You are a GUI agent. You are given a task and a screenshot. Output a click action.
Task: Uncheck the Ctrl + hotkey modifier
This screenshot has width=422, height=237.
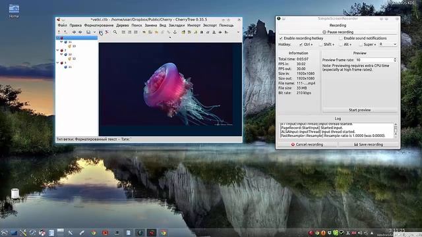point(301,45)
